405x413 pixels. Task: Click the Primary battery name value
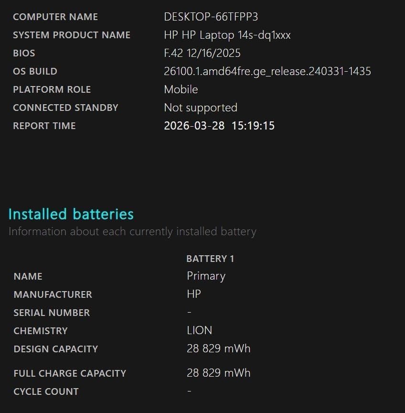206,276
